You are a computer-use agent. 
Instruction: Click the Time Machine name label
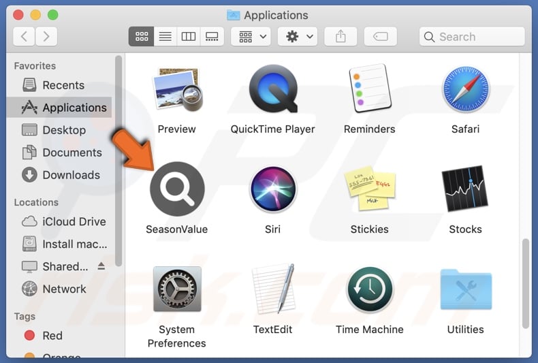[x=370, y=330]
